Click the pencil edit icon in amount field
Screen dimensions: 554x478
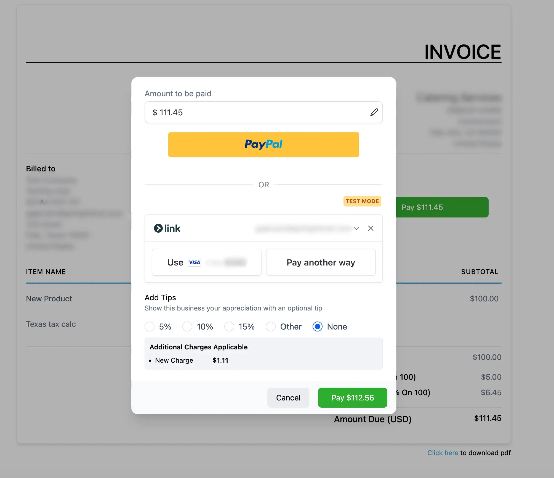pos(374,112)
